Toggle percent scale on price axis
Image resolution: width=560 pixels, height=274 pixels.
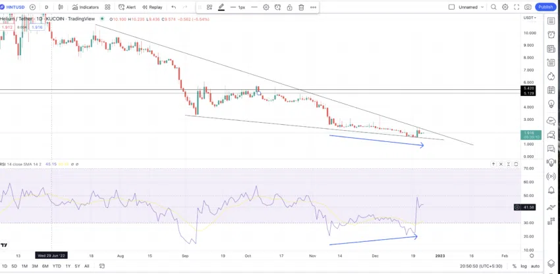[515, 266]
